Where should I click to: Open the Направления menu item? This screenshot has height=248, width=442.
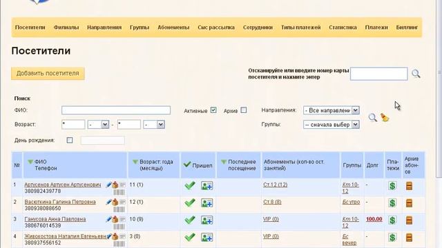pos(104,28)
